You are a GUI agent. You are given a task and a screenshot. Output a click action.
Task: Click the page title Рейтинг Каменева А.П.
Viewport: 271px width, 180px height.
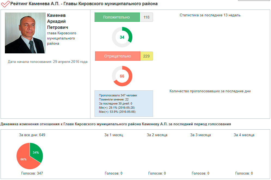(x=84, y=4)
